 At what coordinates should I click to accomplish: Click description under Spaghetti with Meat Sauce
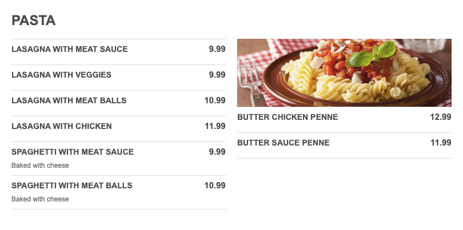pyautogui.click(x=40, y=166)
